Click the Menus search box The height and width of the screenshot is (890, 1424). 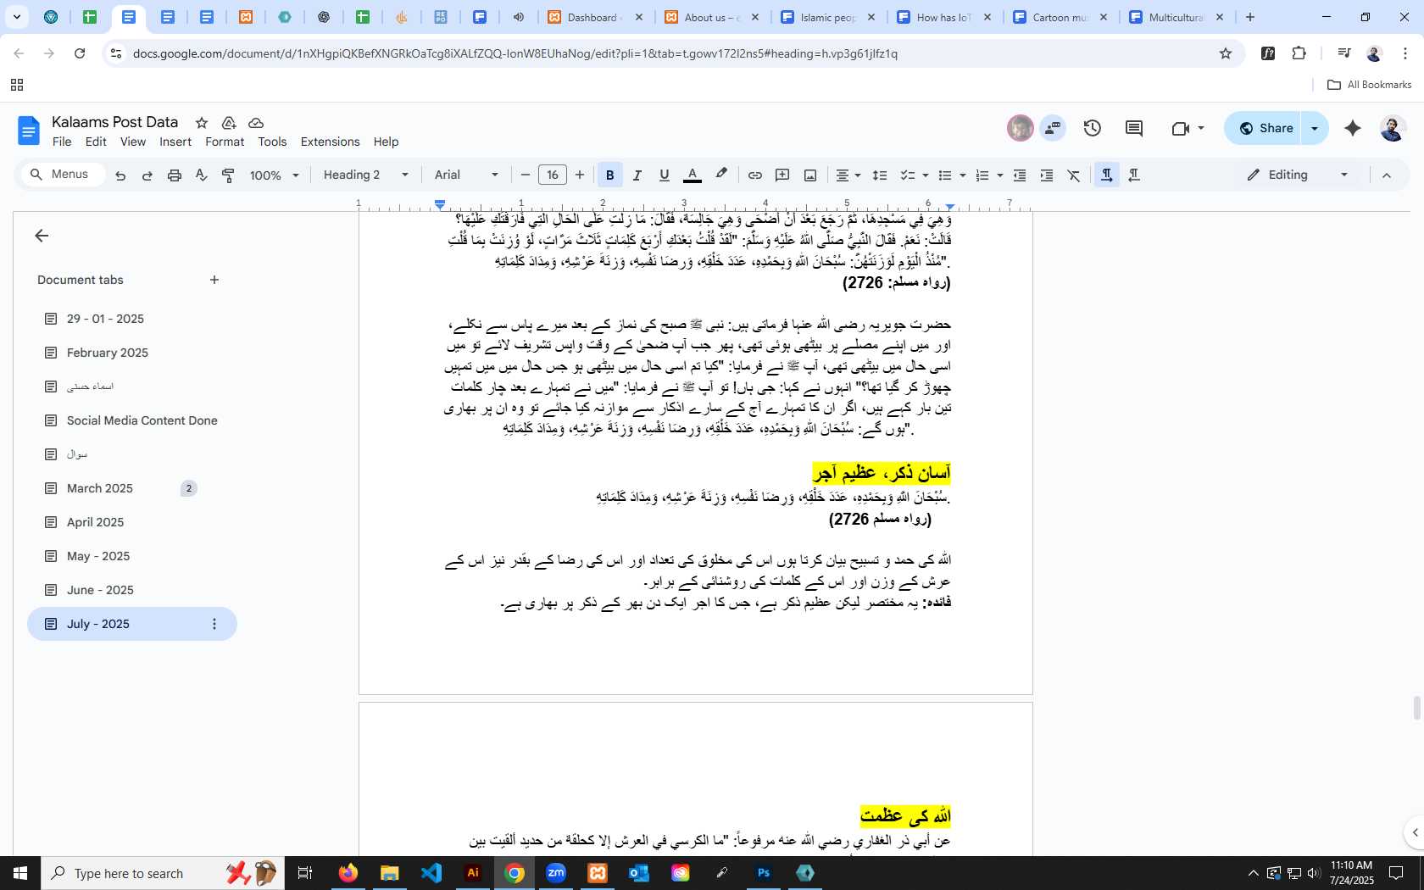tap(63, 175)
